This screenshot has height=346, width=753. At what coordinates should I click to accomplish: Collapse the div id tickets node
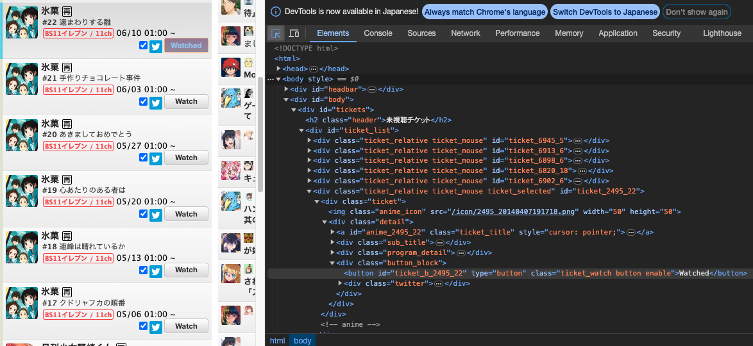[294, 110]
